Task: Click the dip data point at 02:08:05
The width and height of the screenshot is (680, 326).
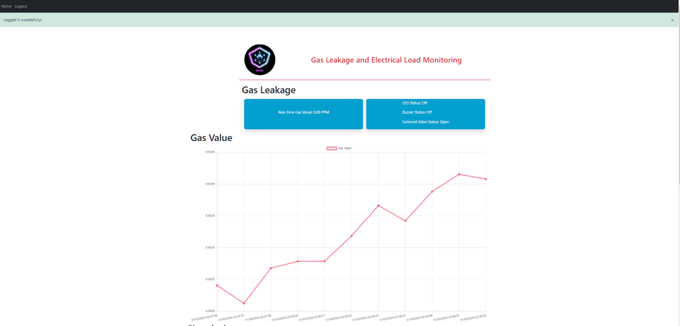Action: [x=405, y=221]
